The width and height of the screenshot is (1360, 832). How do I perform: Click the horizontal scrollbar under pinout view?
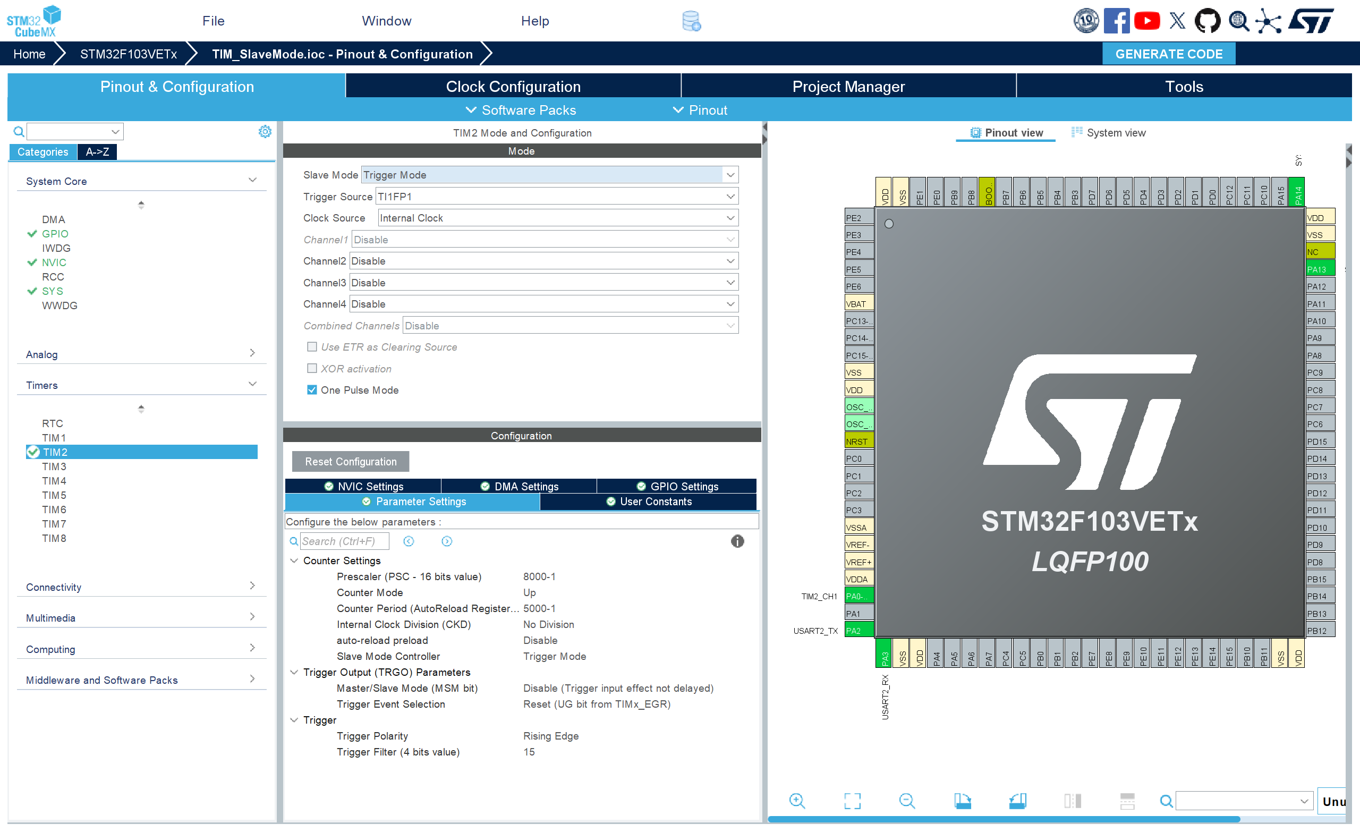tap(1004, 819)
